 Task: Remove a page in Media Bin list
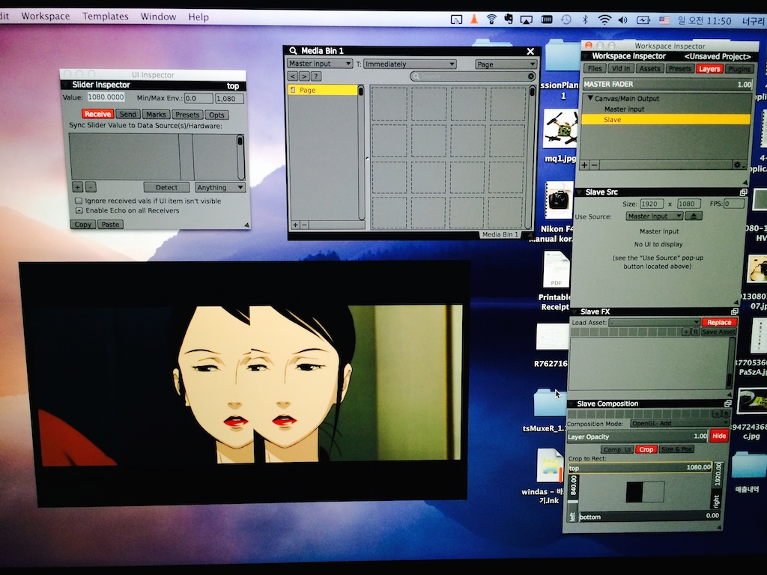[x=304, y=225]
